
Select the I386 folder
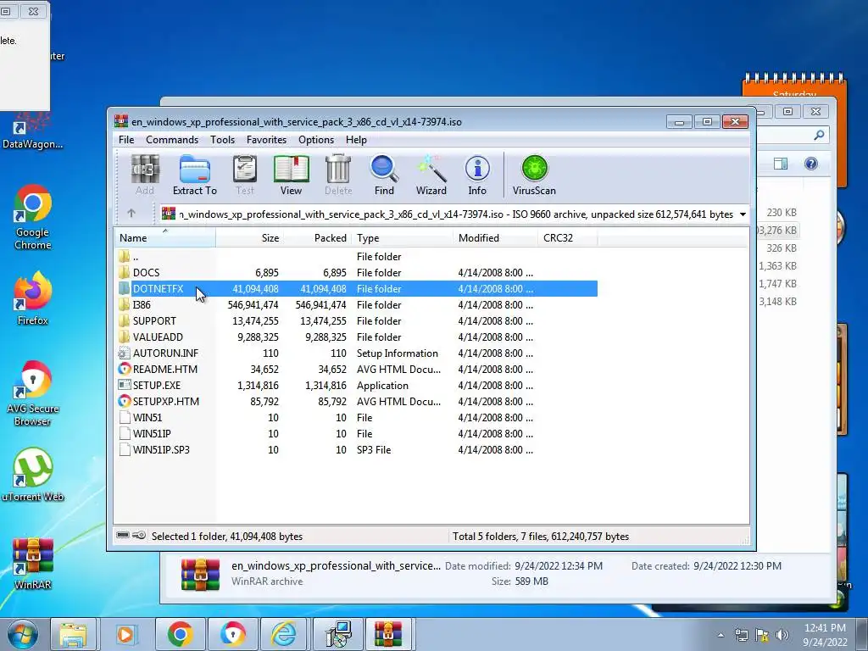pyautogui.click(x=356, y=304)
